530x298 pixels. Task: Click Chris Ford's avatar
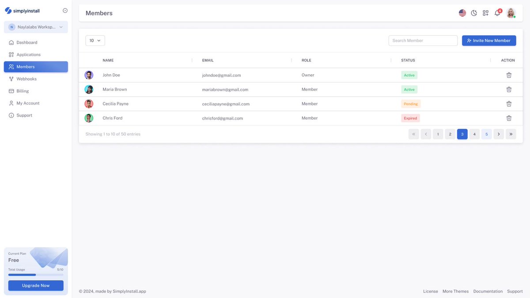tap(89, 118)
